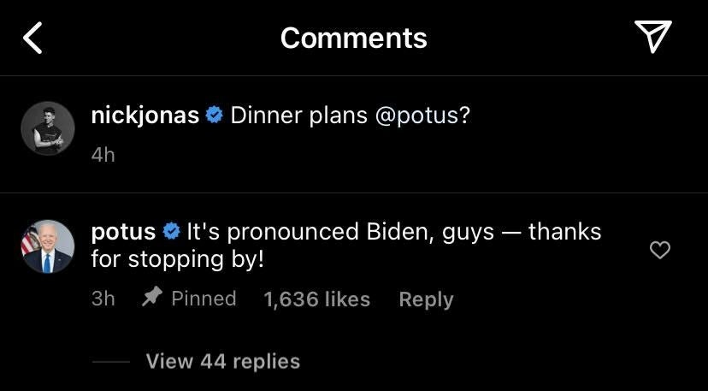Open the nickjonas username link

[145, 116]
